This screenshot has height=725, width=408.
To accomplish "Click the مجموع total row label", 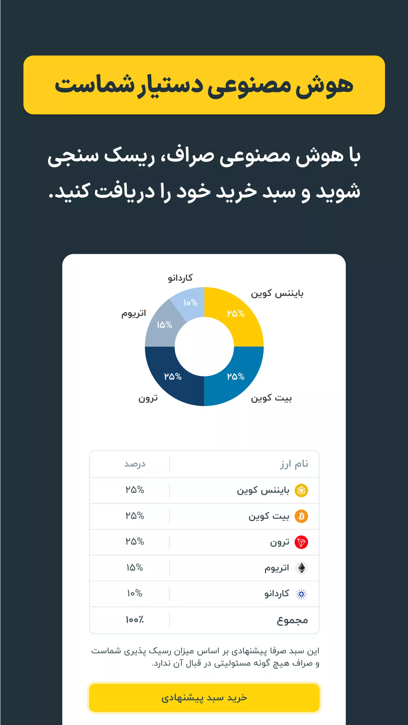I will (x=292, y=620).
